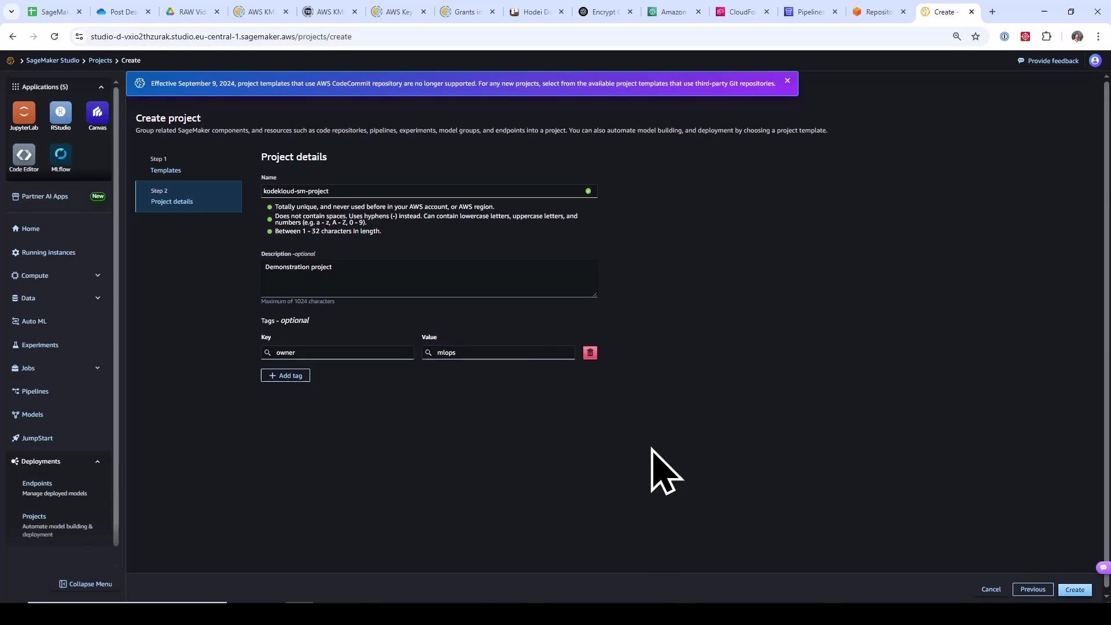Open a new browser tab with plus

coord(992,12)
